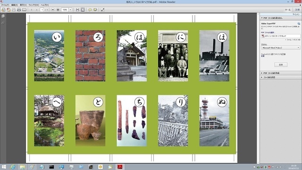The height and width of the screenshot is (170, 302).
Task: Click the Select PDF File link
Action: point(268,33)
